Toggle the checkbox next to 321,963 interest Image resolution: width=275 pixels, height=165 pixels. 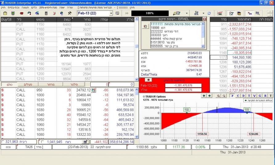[3, 142]
